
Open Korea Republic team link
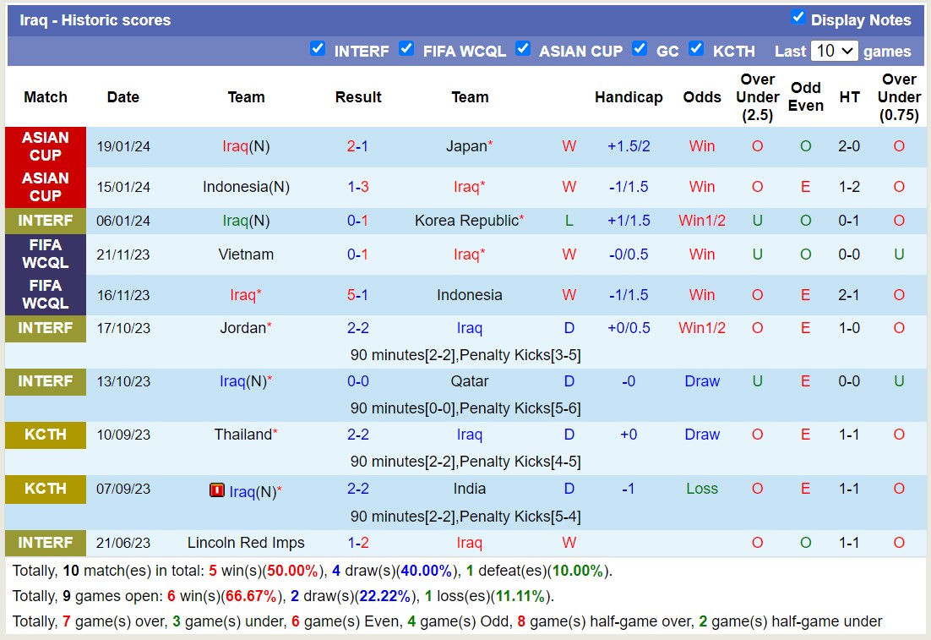point(466,221)
